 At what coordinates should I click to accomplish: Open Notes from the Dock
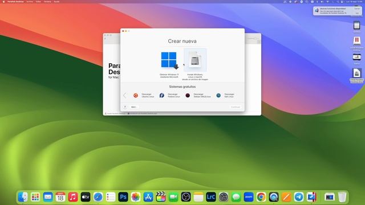pyautogui.click(x=198, y=197)
